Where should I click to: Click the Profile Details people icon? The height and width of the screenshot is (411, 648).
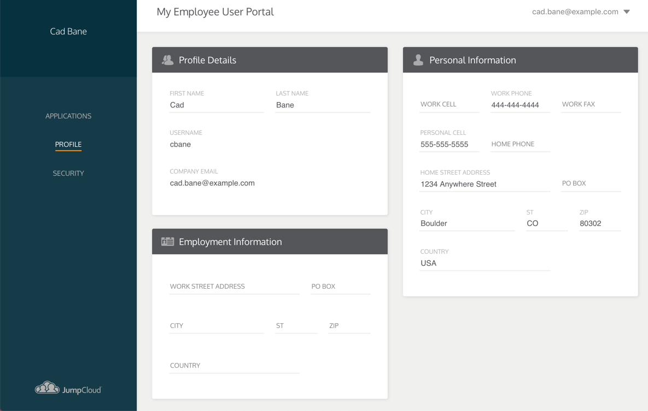tap(167, 60)
